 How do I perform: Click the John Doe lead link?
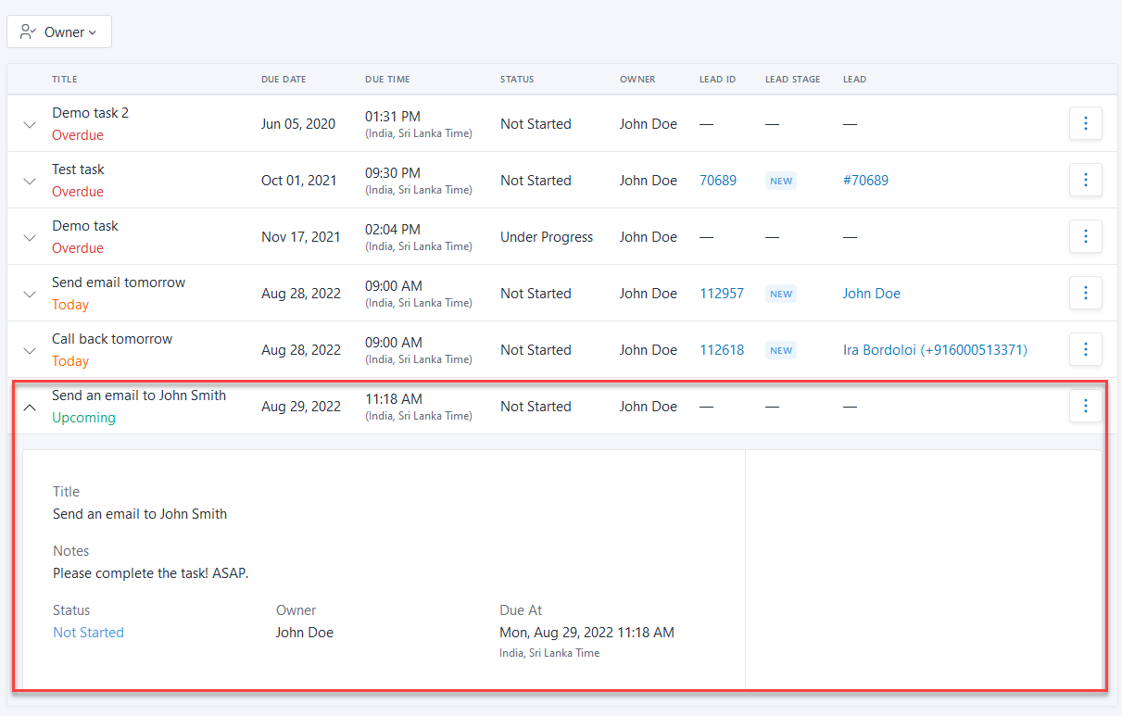pos(871,293)
